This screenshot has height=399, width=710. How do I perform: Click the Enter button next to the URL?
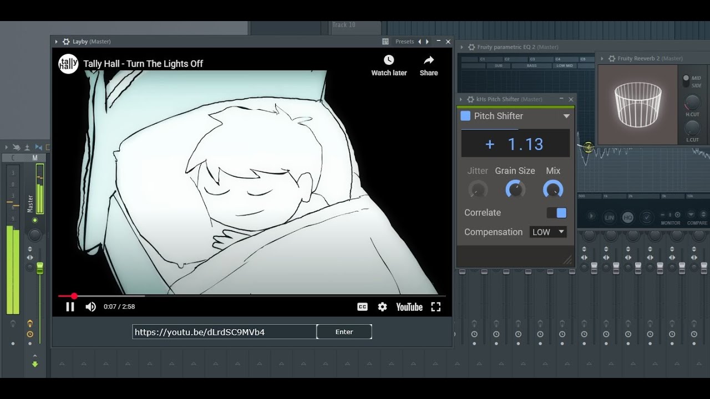coord(344,332)
